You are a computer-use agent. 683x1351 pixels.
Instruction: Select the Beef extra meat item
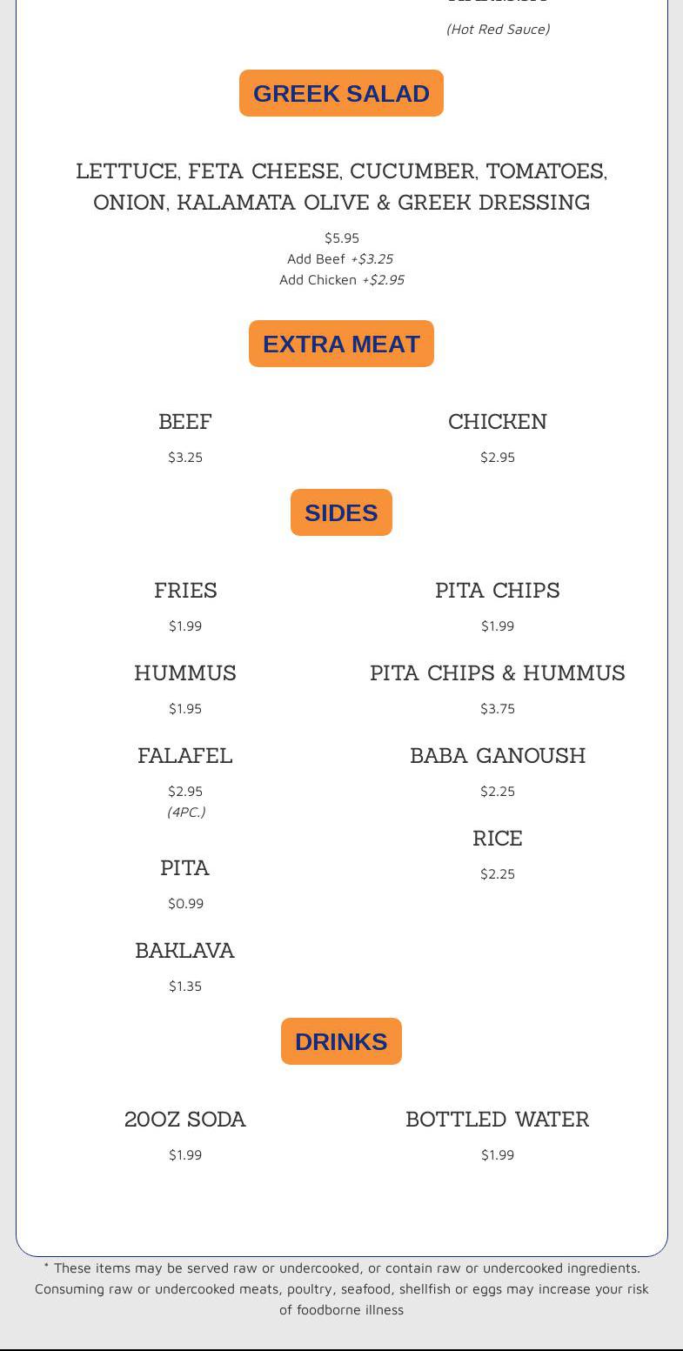pyautogui.click(x=185, y=422)
